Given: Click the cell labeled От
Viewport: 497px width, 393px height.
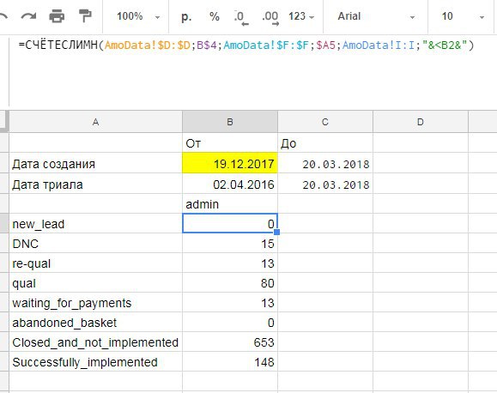Looking at the screenshot, I should coord(230,143).
